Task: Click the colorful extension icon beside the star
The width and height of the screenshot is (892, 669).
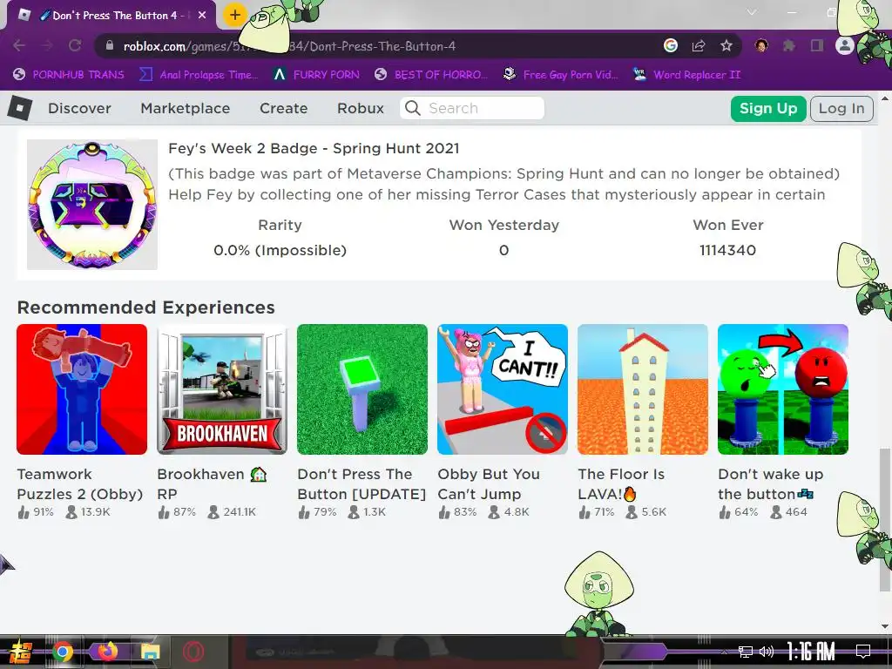Action: pyautogui.click(x=761, y=45)
